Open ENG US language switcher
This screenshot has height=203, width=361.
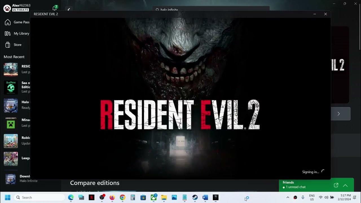point(312,197)
